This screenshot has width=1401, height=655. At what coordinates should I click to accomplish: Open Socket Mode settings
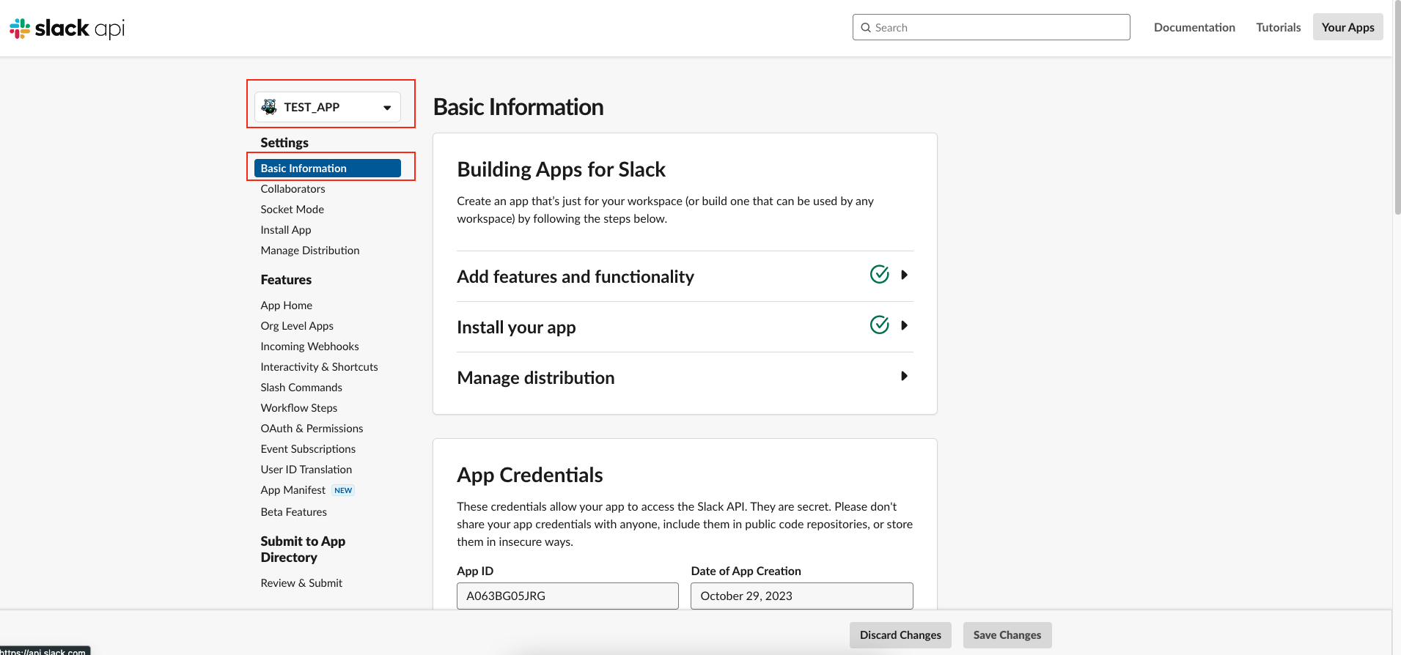pos(292,209)
